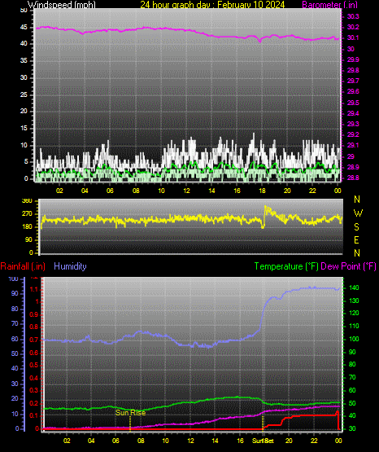379x452 pixels.
Task: Click 30.3 on the barometer scale
Action: pos(353,16)
